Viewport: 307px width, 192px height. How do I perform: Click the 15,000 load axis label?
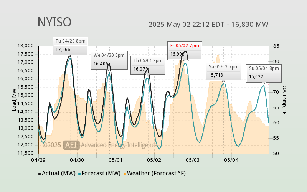click(26, 95)
